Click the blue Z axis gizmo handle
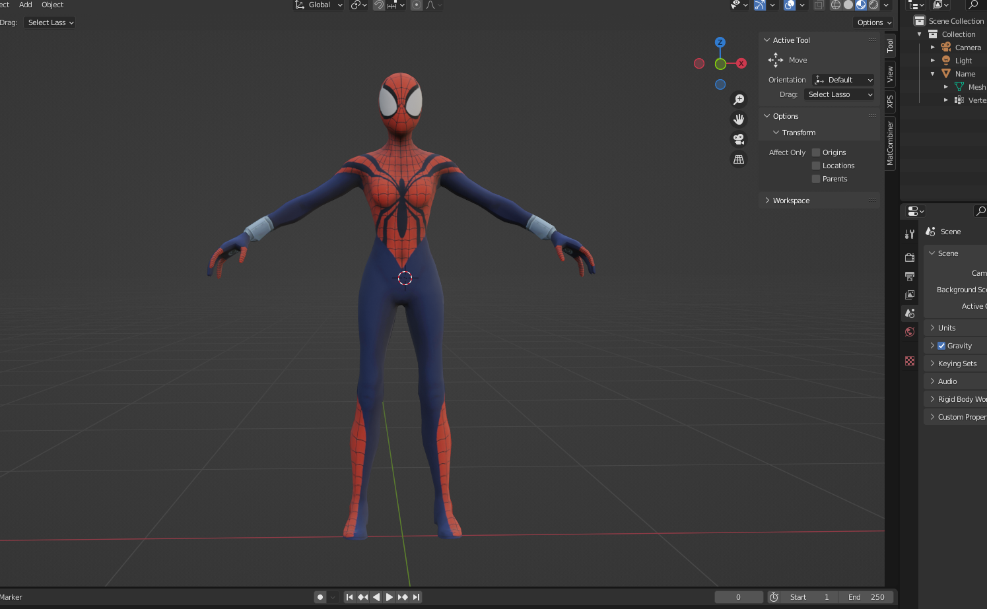This screenshot has height=609, width=987. point(720,42)
